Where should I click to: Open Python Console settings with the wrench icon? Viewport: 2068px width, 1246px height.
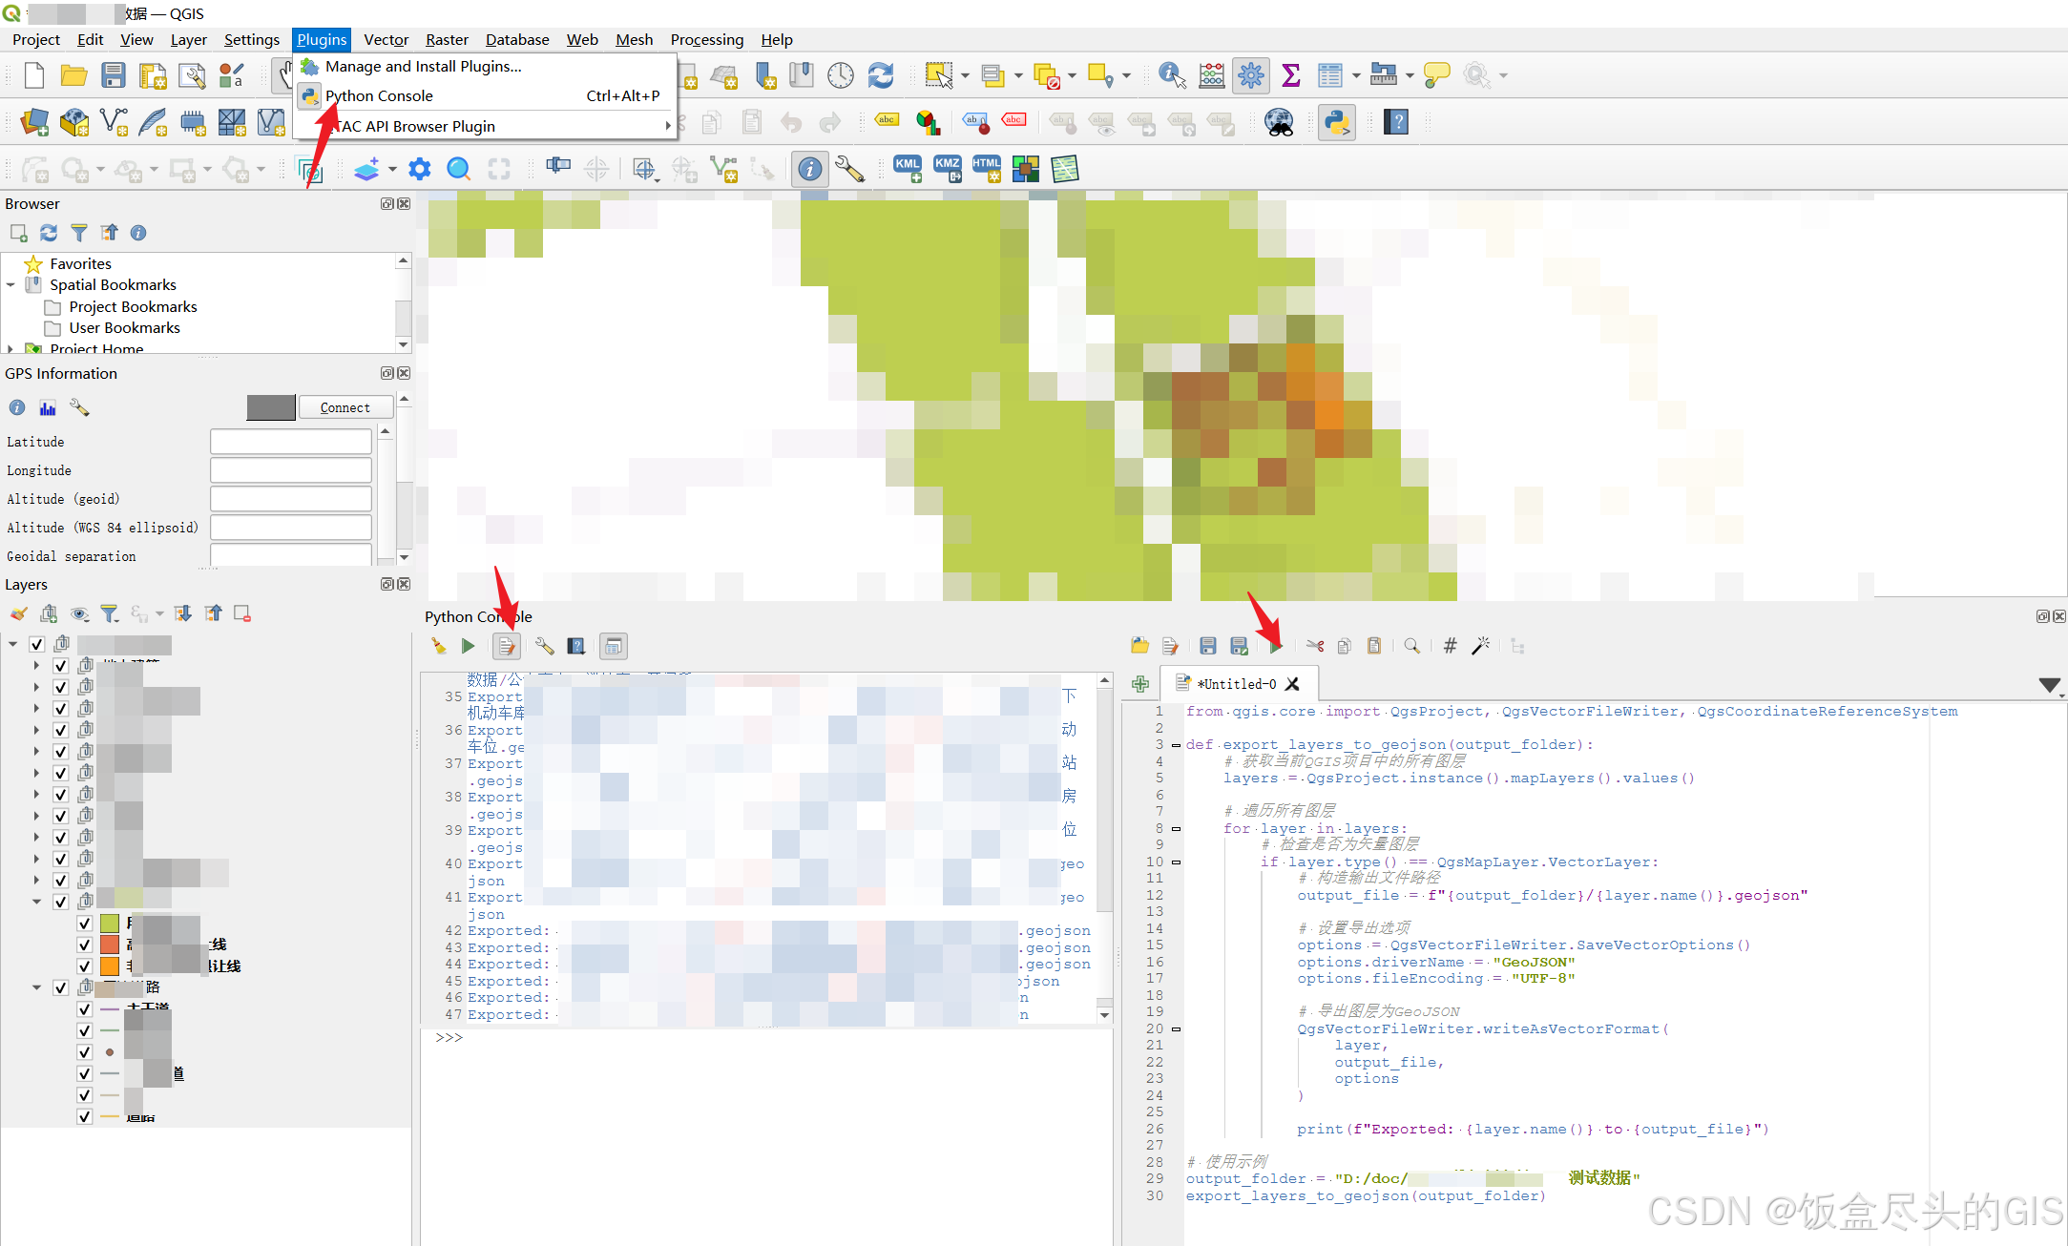pyautogui.click(x=545, y=646)
